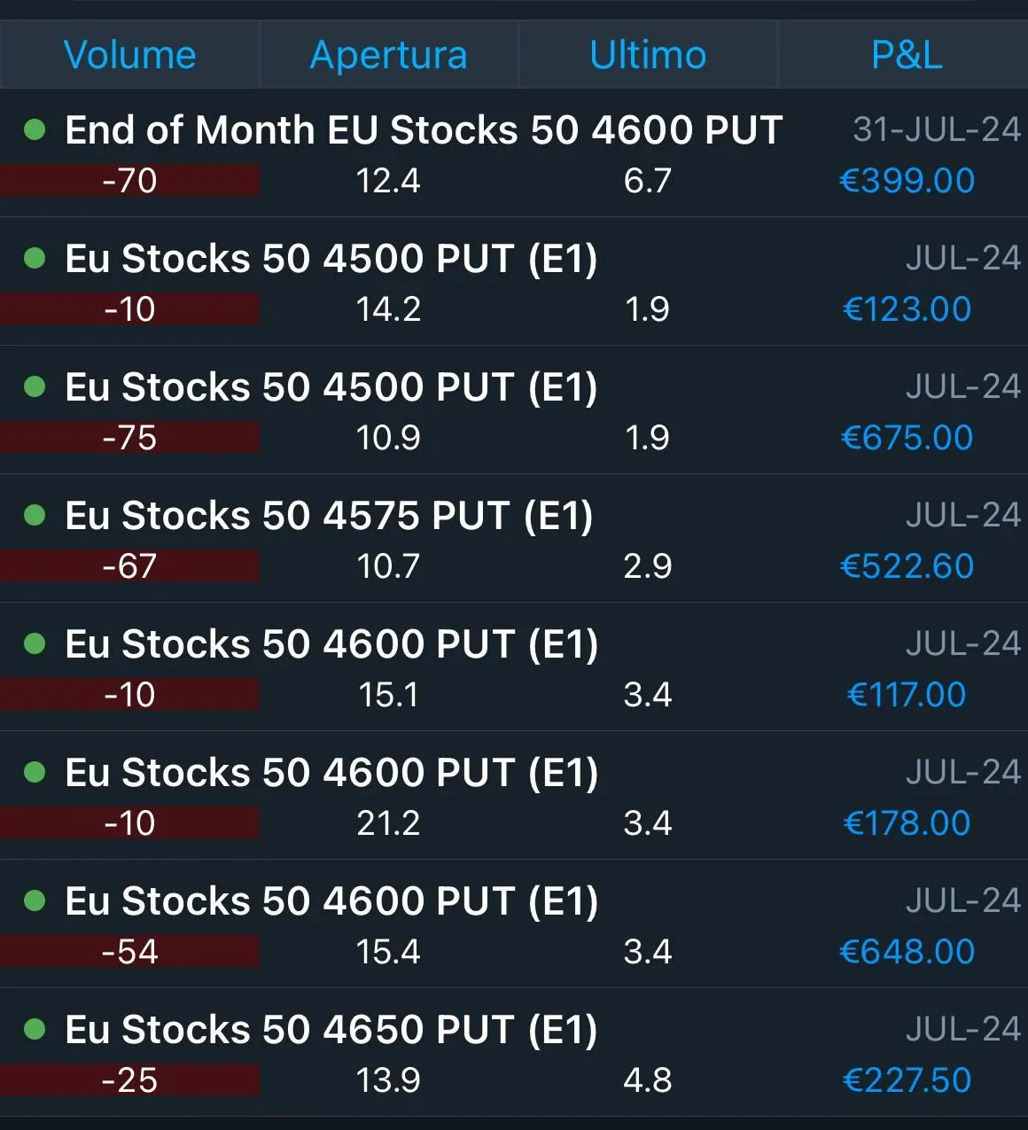Select the P&L column header

[906, 55]
